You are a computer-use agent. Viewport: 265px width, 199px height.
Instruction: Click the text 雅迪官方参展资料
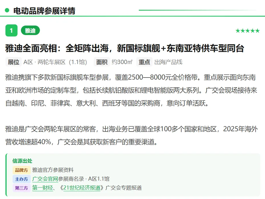coord(53,170)
